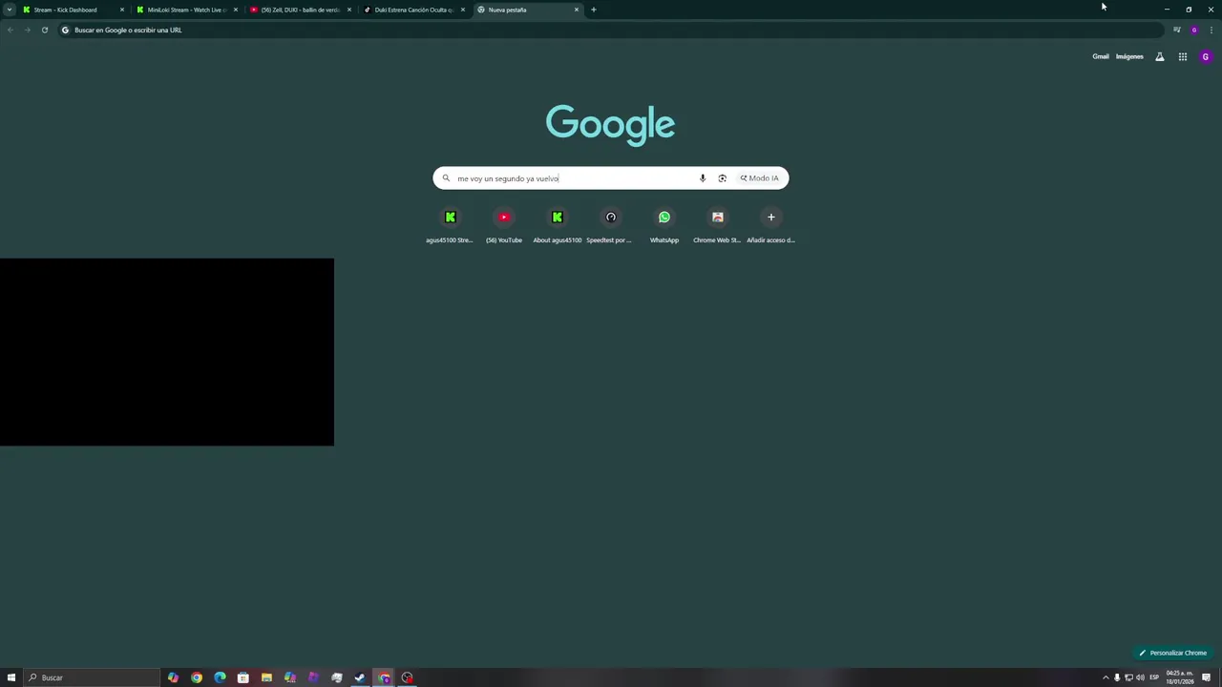Open the (56) YouTube shortcut

(x=504, y=226)
